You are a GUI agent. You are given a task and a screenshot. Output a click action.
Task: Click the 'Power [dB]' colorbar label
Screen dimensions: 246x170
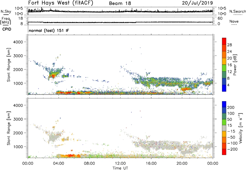click(235, 65)
